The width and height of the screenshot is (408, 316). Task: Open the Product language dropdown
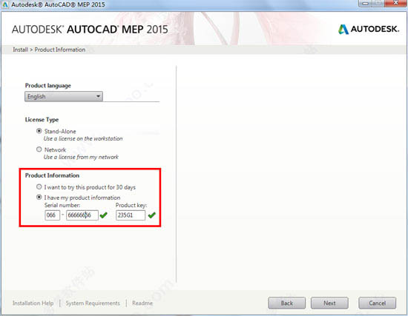pyautogui.click(x=64, y=96)
